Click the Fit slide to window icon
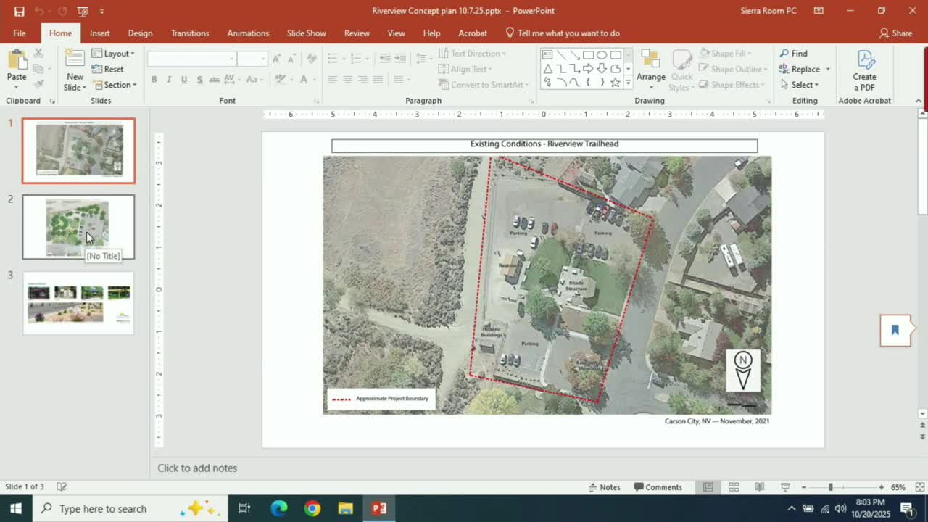928x522 pixels. pos(919,487)
